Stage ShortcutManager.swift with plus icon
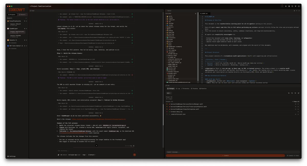 298,104
